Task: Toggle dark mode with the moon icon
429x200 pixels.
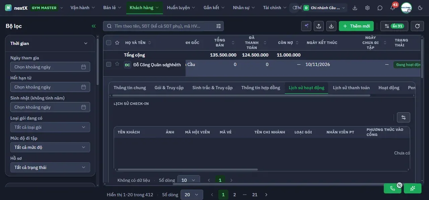Action: click(x=420, y=8)
